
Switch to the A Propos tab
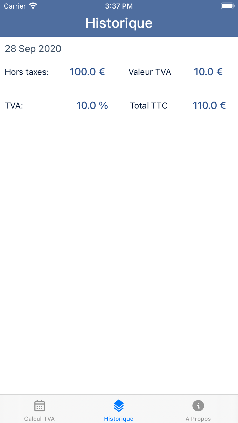[198, 409]
